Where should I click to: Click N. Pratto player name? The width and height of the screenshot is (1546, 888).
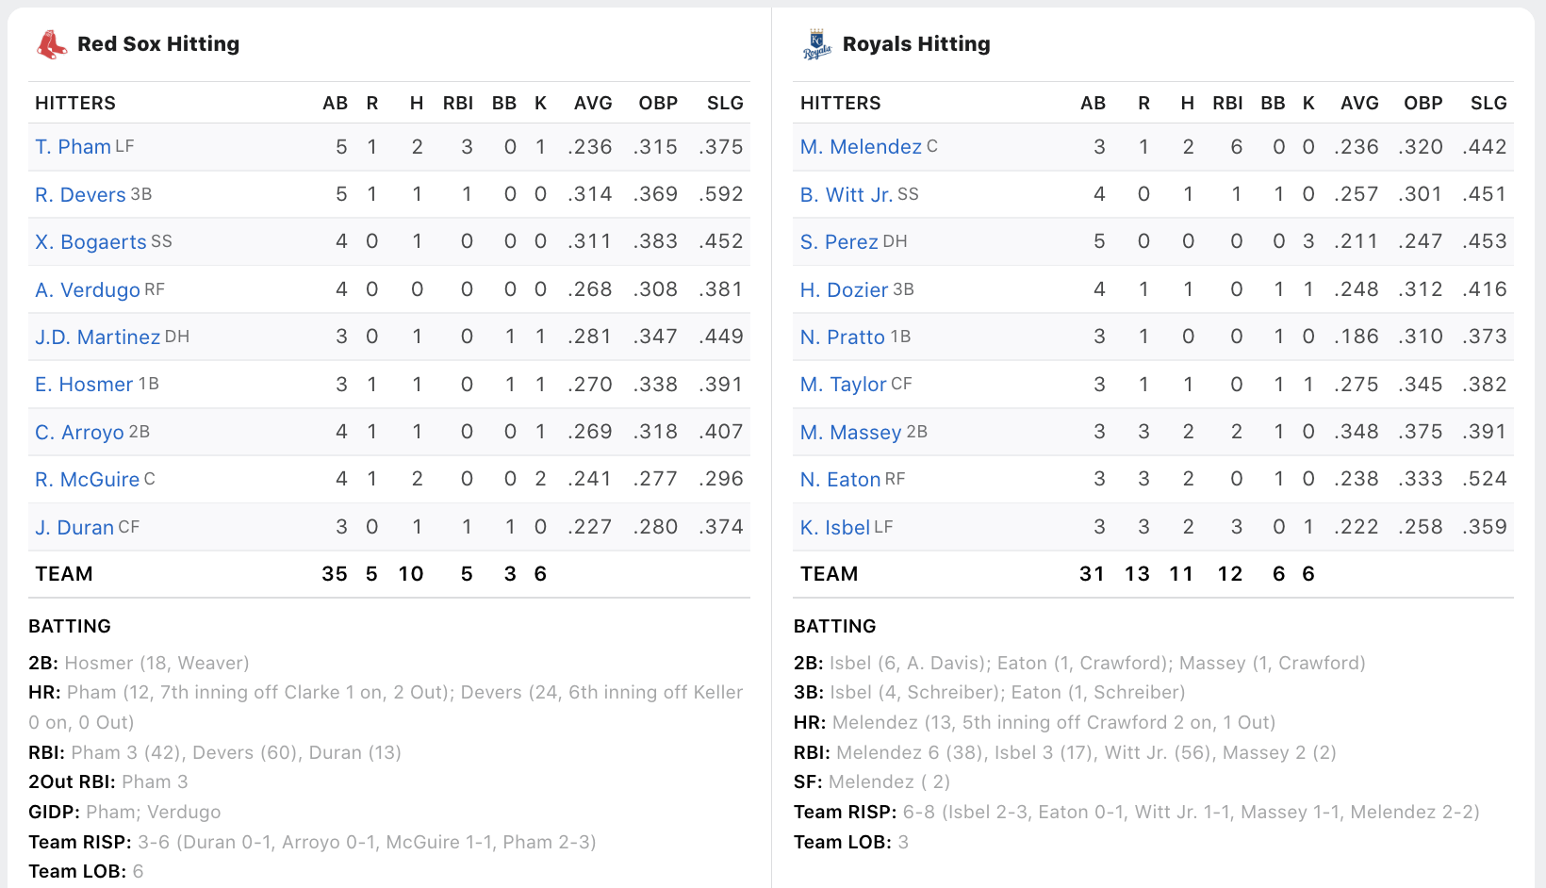click(x=842, y=337)
